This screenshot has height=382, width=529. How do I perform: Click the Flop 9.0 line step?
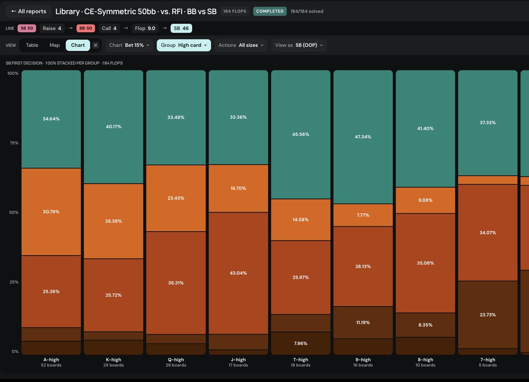coord(145,28)
